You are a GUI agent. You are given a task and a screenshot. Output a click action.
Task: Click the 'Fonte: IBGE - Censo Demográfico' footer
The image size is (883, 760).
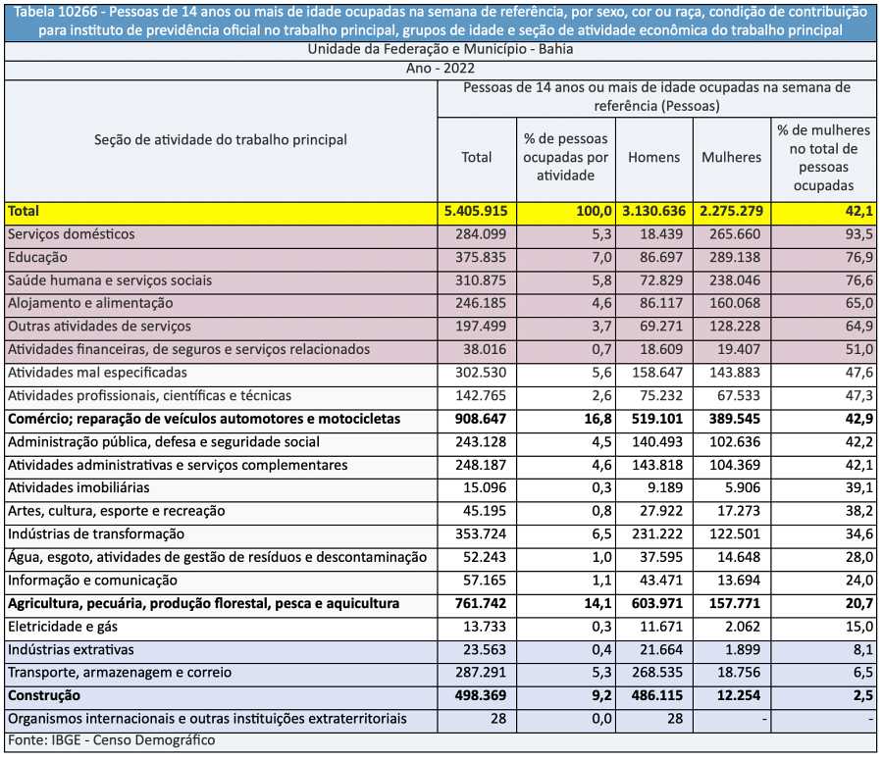[110, 740]
